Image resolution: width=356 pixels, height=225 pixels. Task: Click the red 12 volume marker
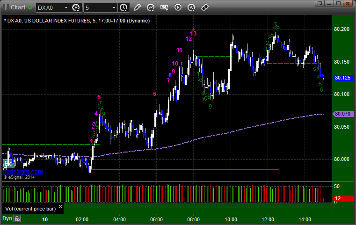coord(343,198)
